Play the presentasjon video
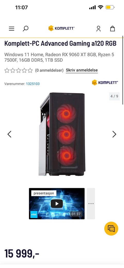 [x=57, y=204]
